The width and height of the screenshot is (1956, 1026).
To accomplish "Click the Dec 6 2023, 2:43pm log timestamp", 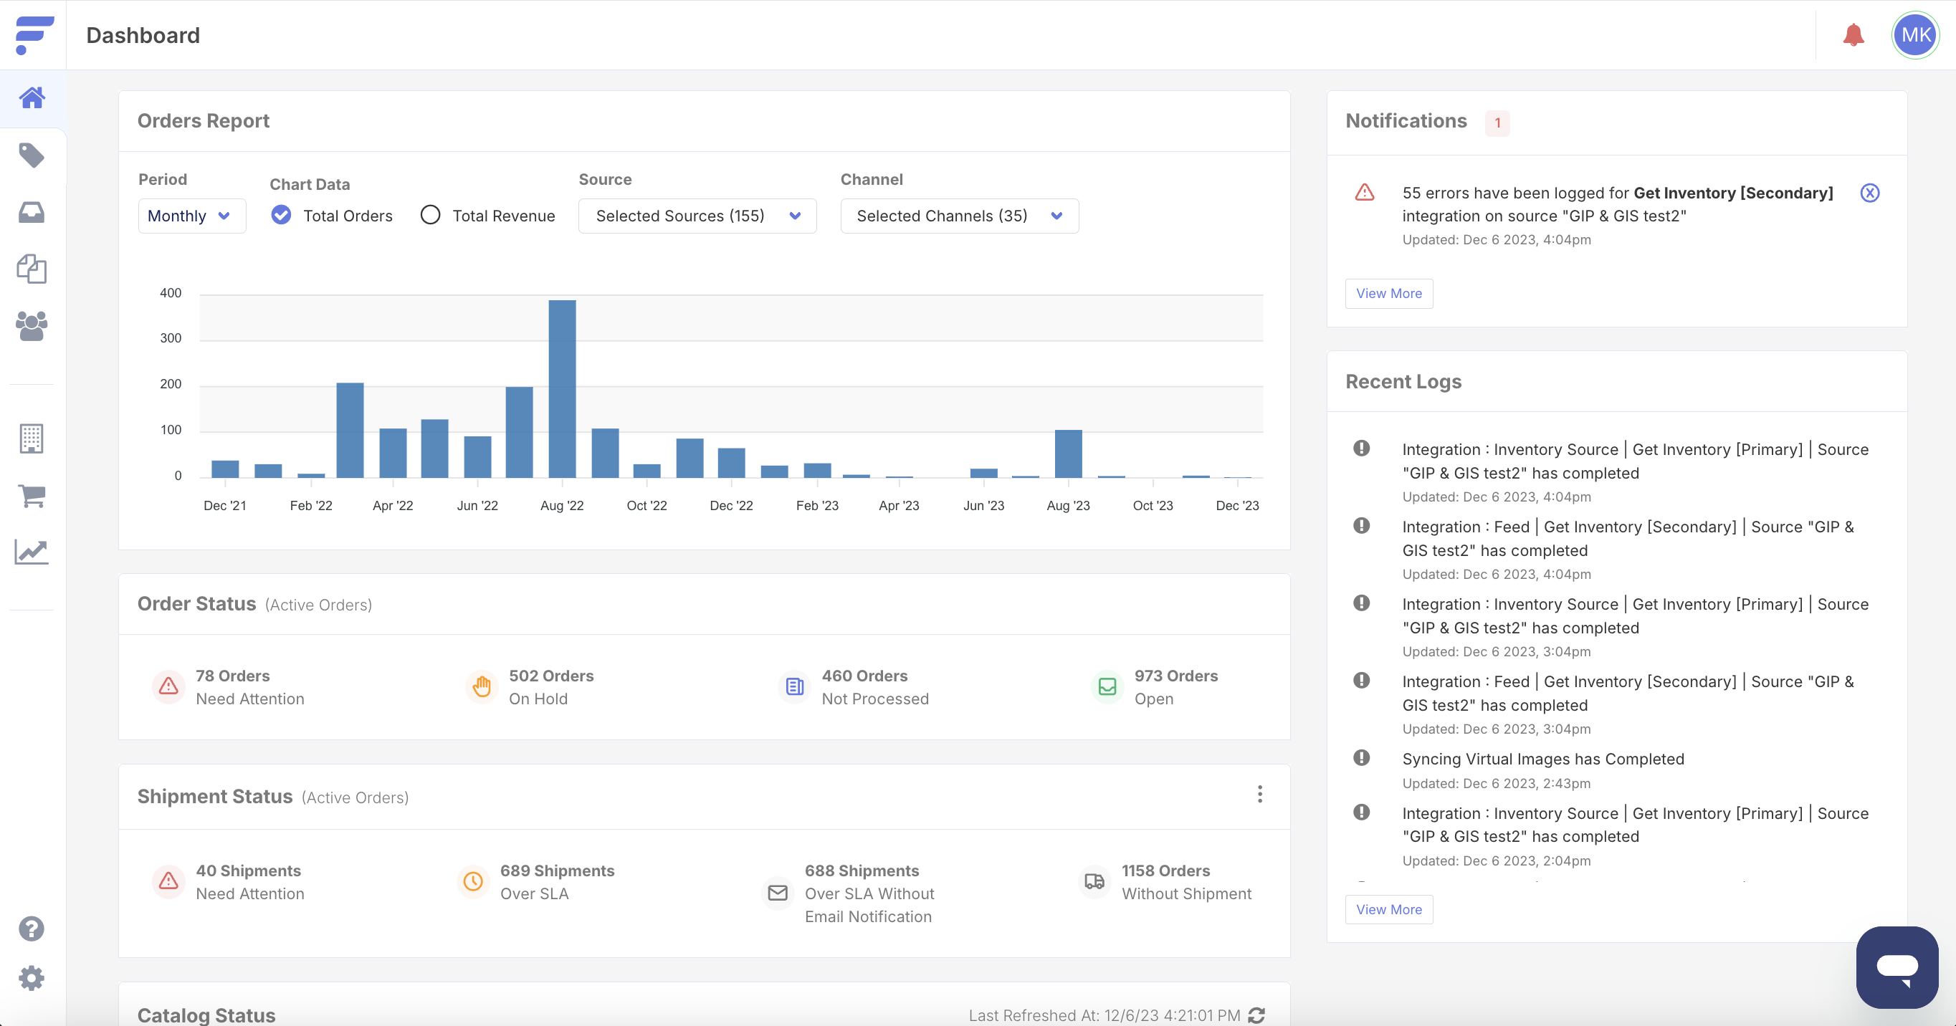I will tap(1496, 783).
